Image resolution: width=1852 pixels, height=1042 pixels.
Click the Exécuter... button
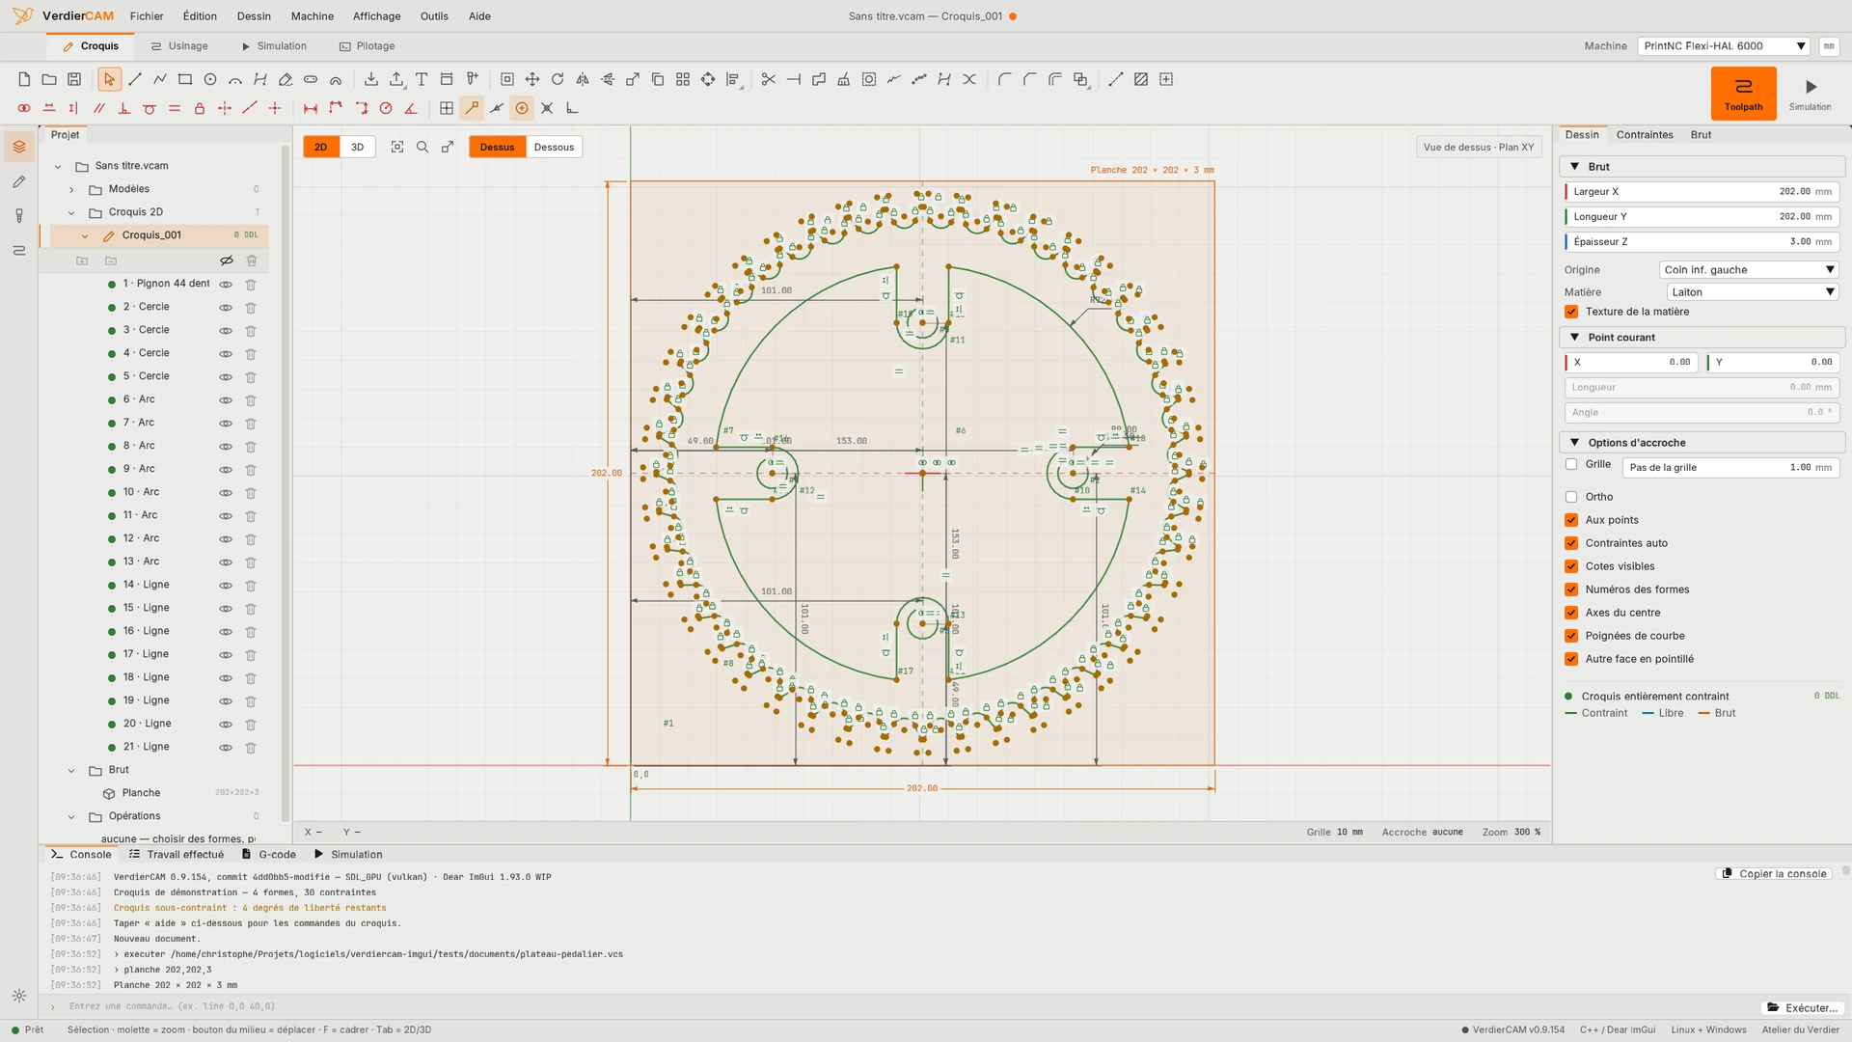[1801, 1008]
